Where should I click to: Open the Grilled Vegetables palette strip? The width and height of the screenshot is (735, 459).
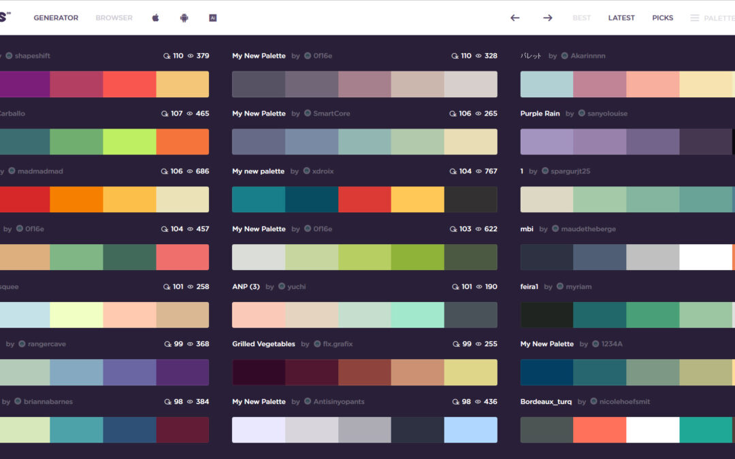pos(364,372)
